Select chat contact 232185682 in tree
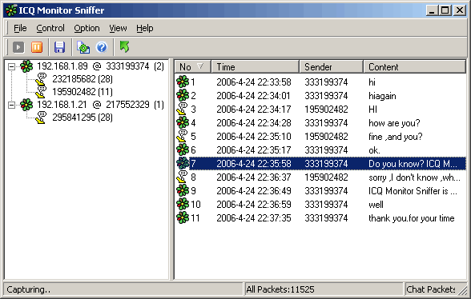Image resolution: width=471 pixels, height=299 pixels. tap(83, 79)
